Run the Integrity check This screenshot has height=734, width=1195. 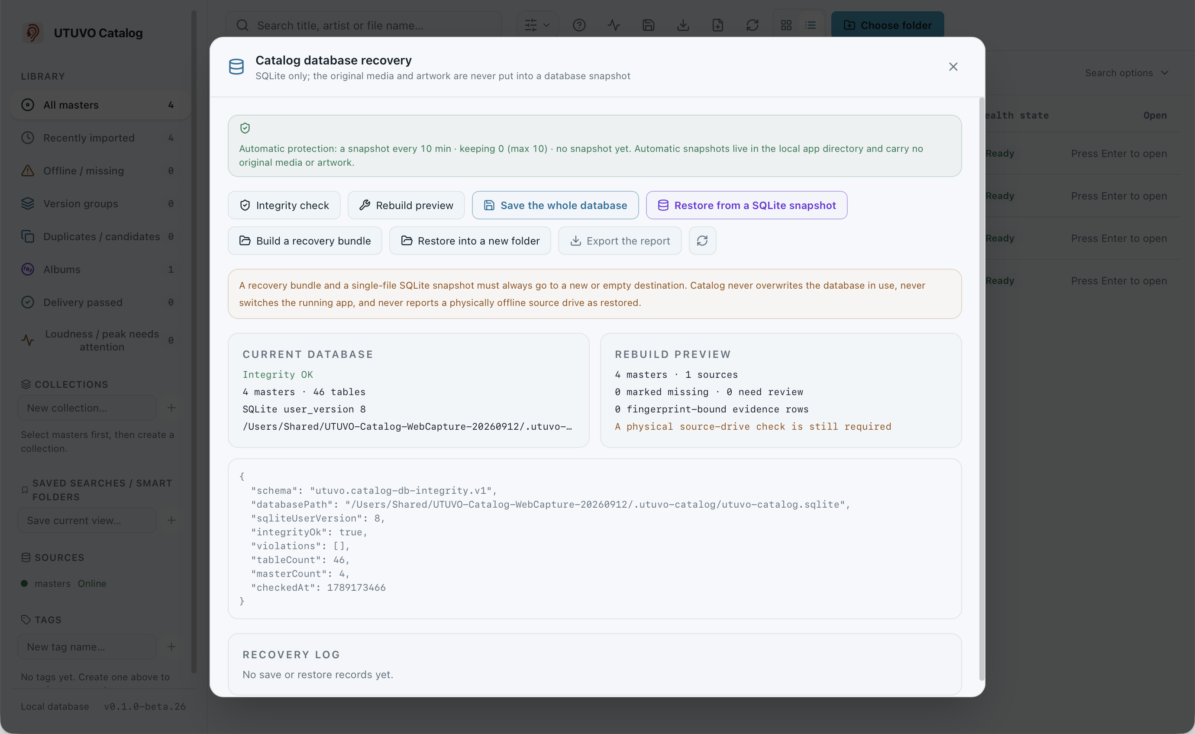pos(284,205)
